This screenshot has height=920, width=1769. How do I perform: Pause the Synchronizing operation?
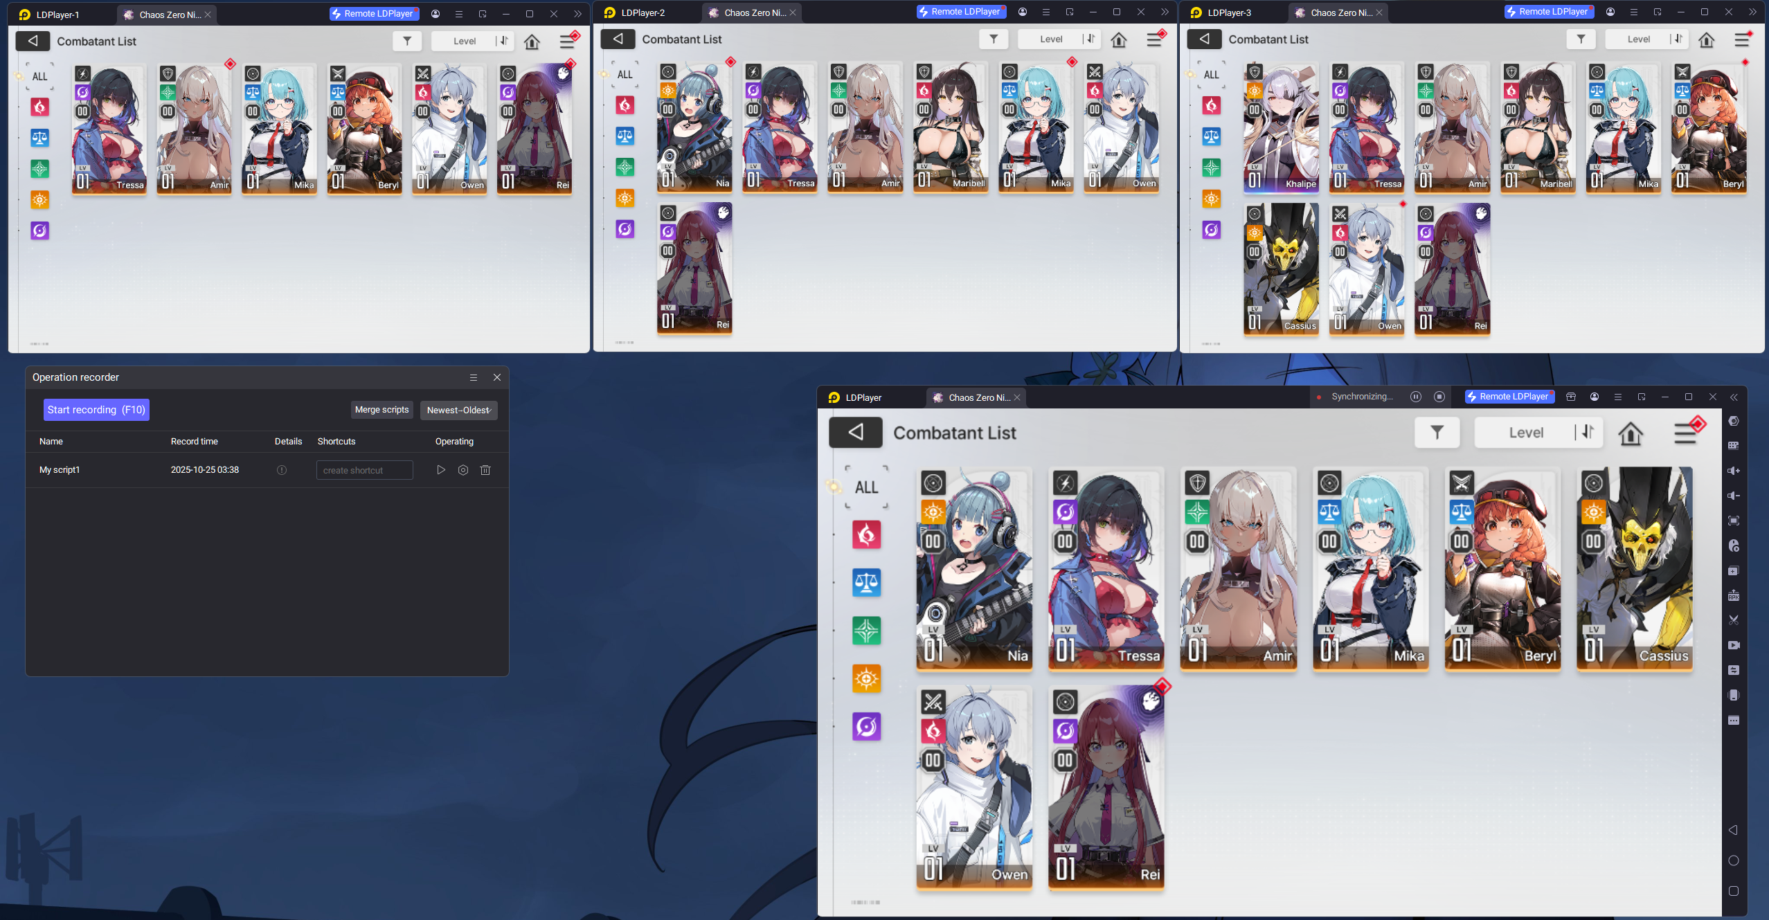1416,397
